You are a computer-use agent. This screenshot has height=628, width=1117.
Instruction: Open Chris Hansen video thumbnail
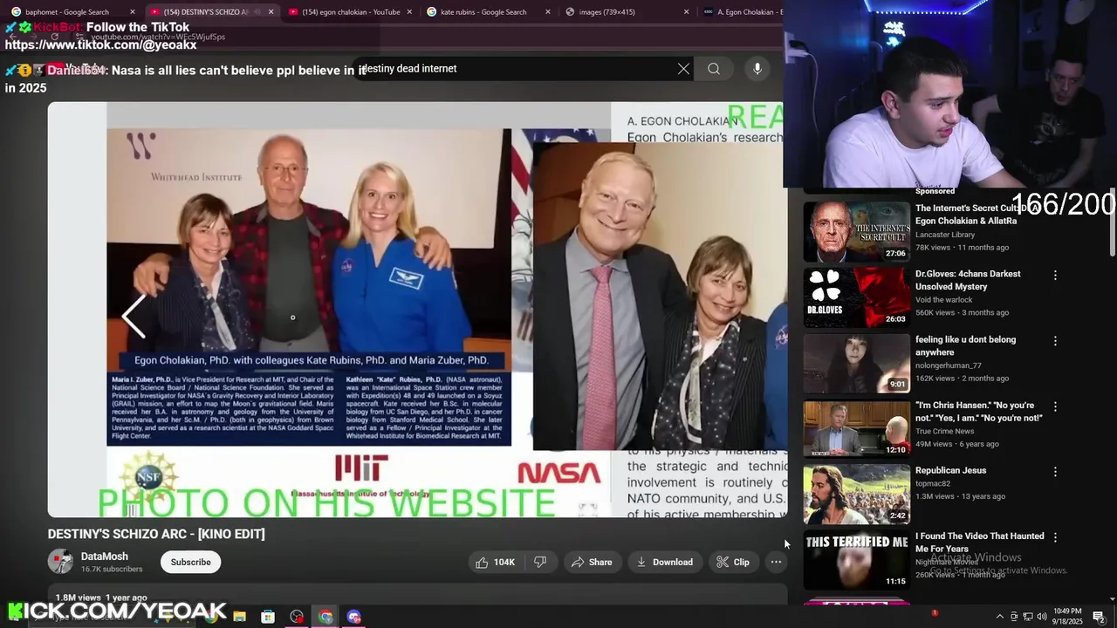(857, 428)
